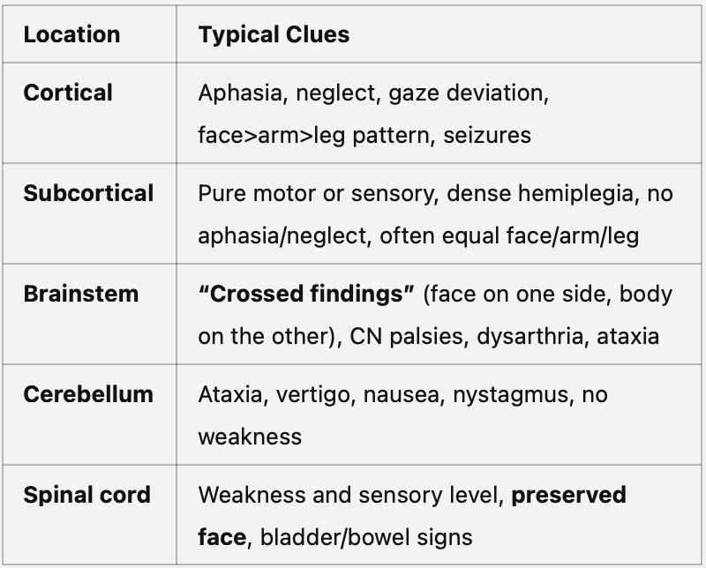The height and width of the screenshot is (568, 706).
Task: Click the "Location" column header
Action: [x=71, y=34]
